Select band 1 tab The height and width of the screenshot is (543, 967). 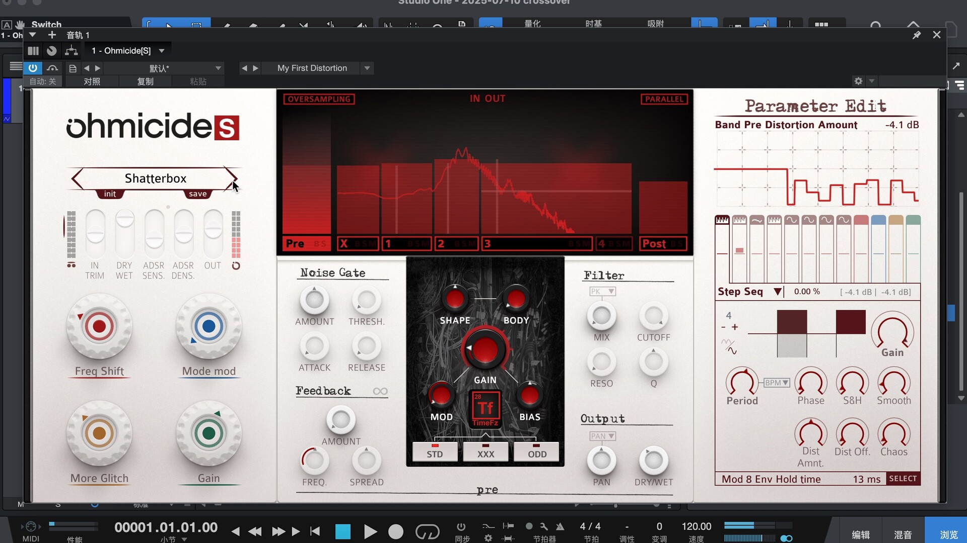(x=406, y=244)
